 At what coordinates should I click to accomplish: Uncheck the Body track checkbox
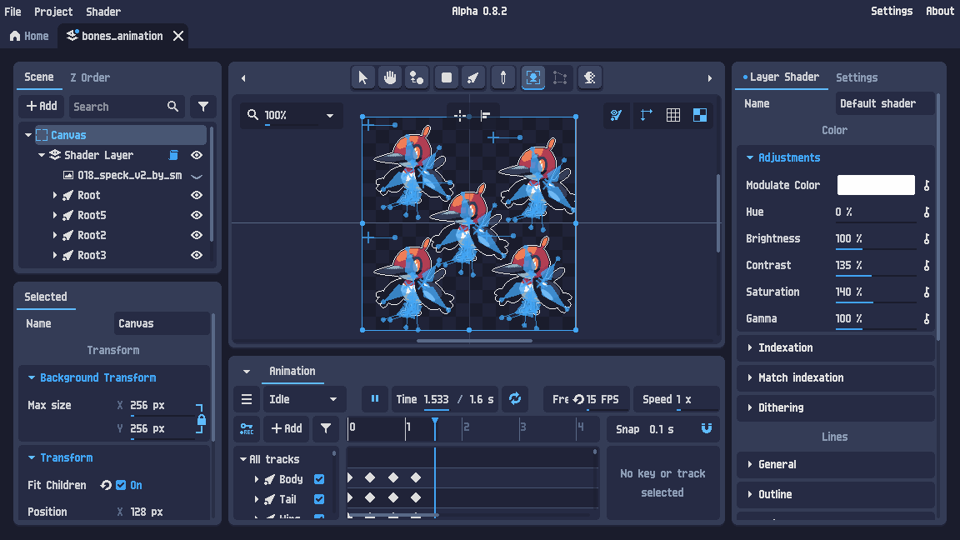(x=319, y=479)
